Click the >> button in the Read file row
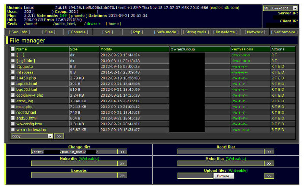 [x=269, y=152]
